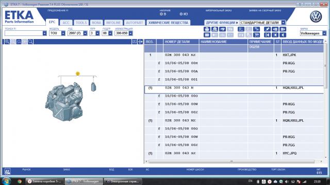Switch to the TOOLS tab
330x185 pixels.
[81, 23]
